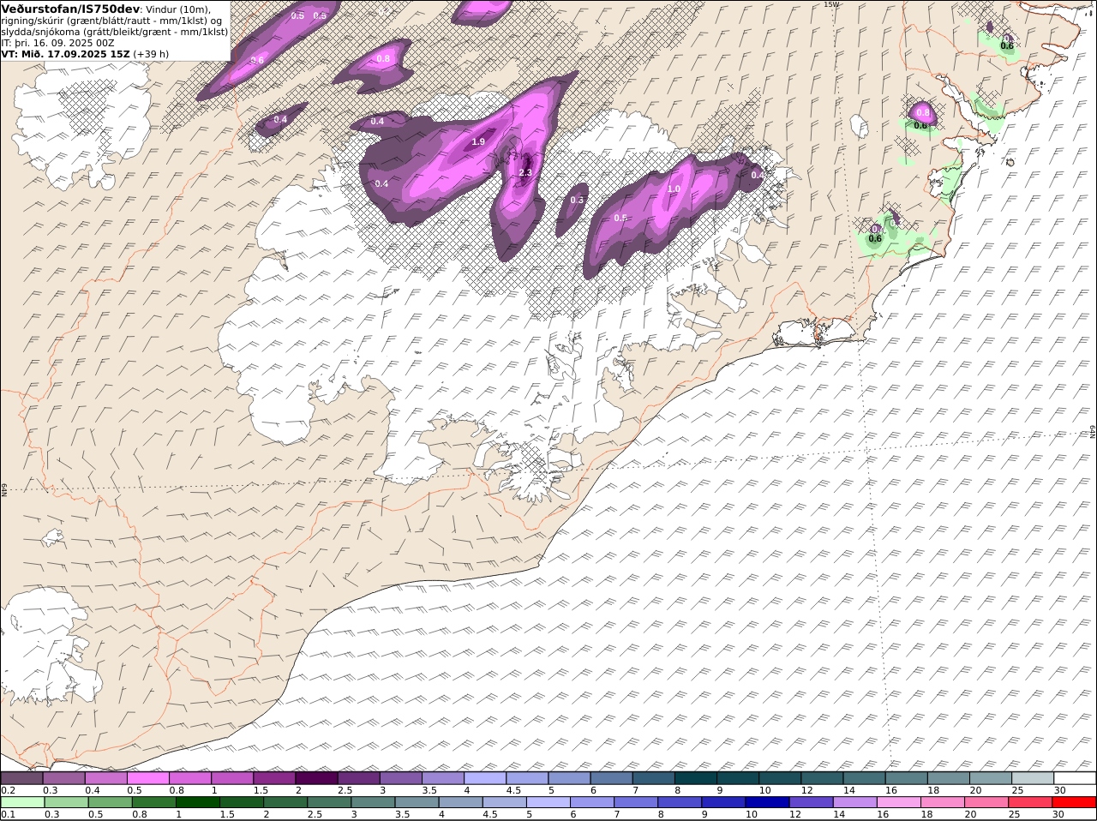Select deep blue rain swatch between 10 and 12
This screenshot has width=1097, height=821.
pyautogui.click(x=767, y=803)
